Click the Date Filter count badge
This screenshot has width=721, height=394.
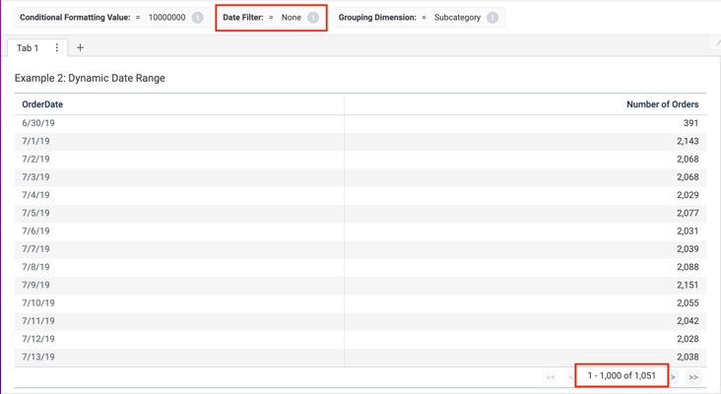click(x=313, y=18)
